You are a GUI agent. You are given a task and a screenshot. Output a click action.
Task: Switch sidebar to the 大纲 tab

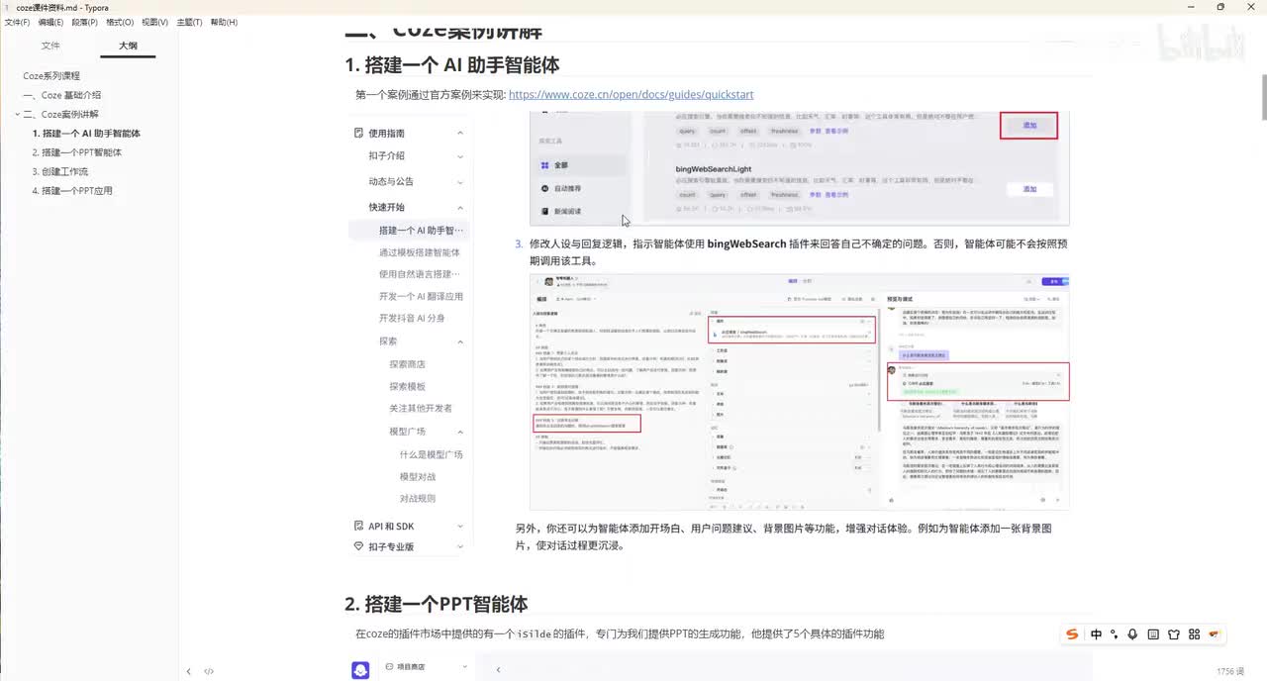(x=128, y=46)
